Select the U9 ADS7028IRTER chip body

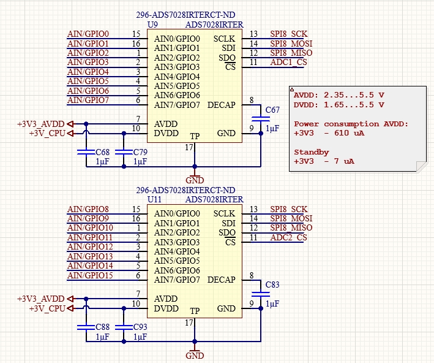tap(195, 86)
